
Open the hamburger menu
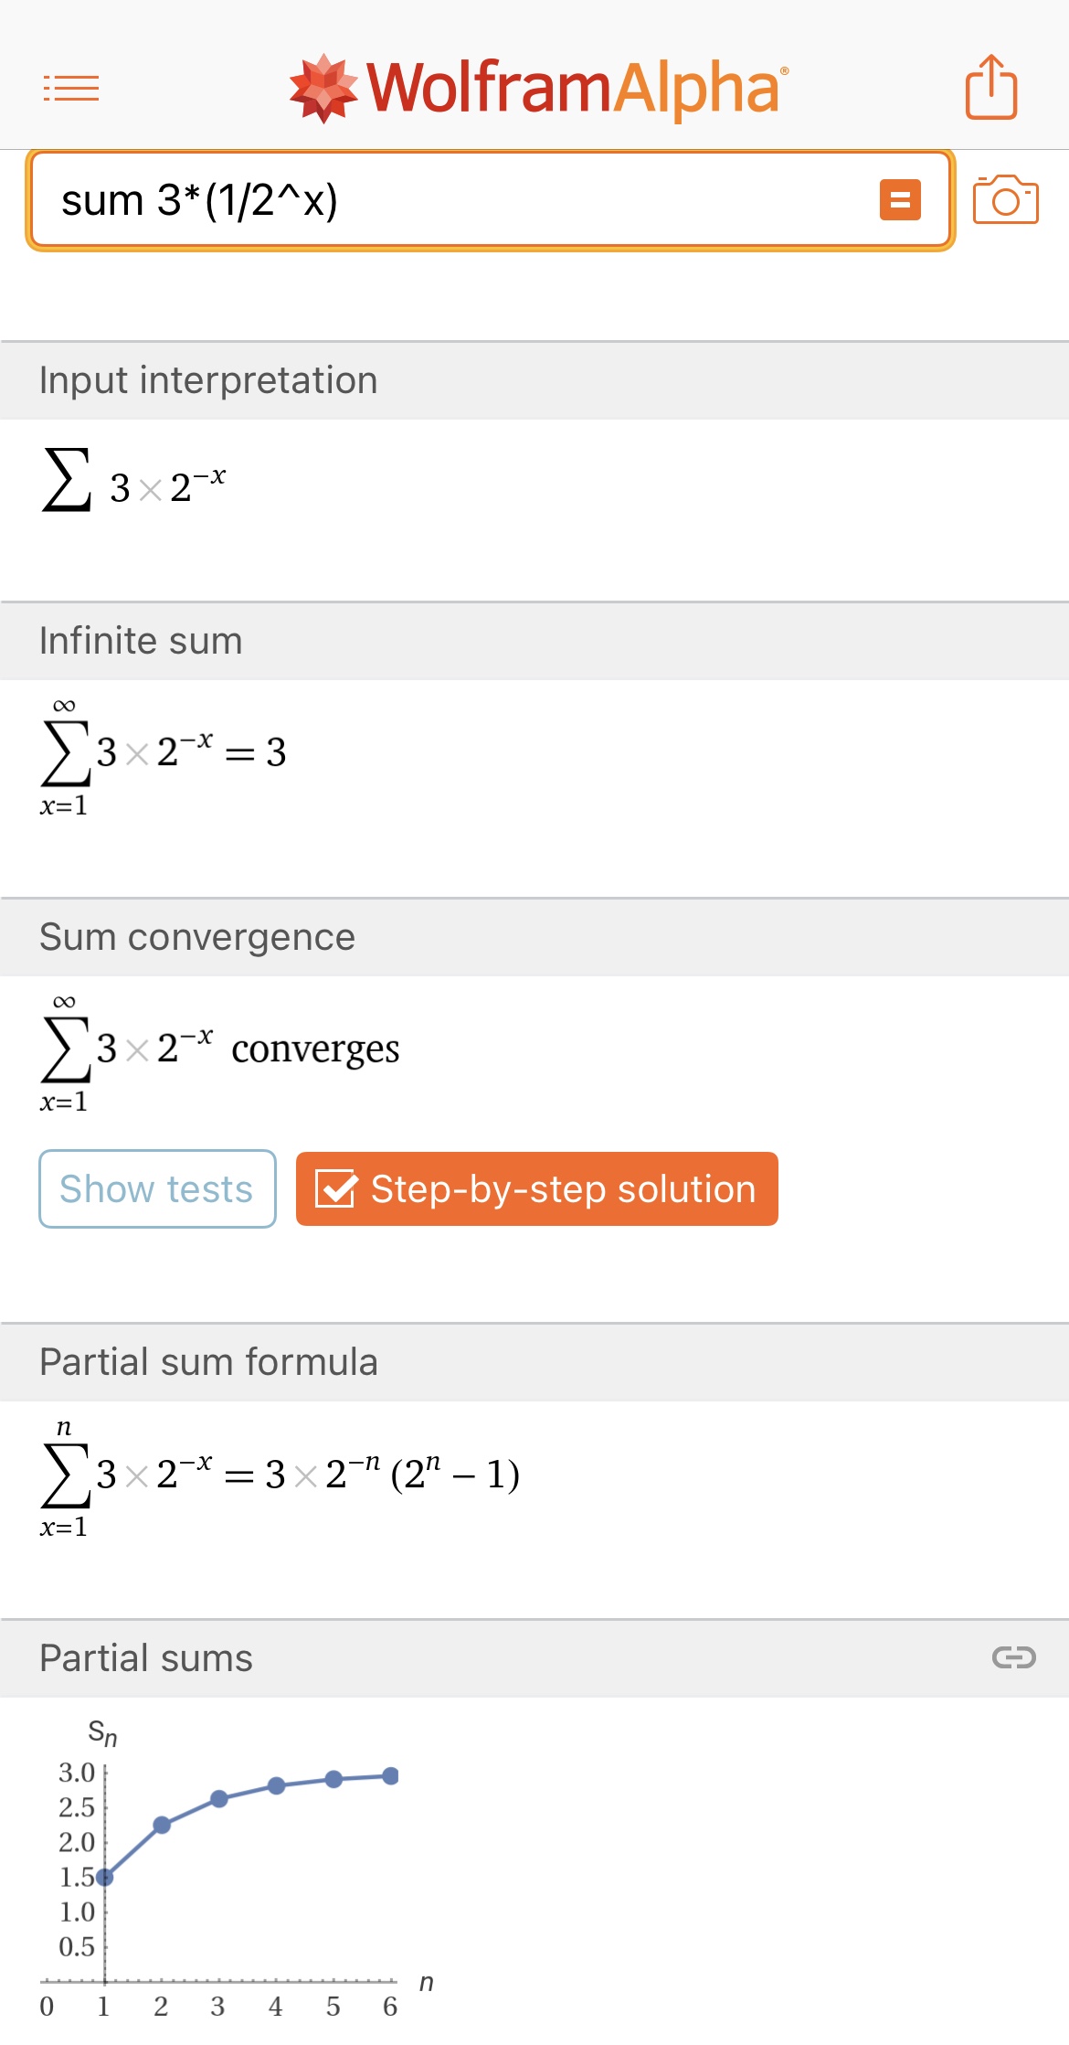(71, 88)
